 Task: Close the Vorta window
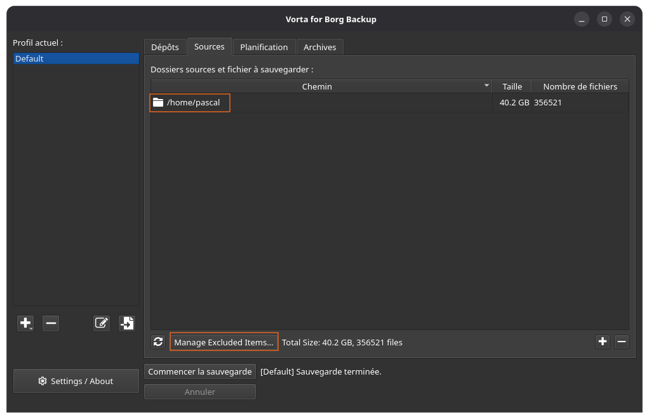point(627,19)
